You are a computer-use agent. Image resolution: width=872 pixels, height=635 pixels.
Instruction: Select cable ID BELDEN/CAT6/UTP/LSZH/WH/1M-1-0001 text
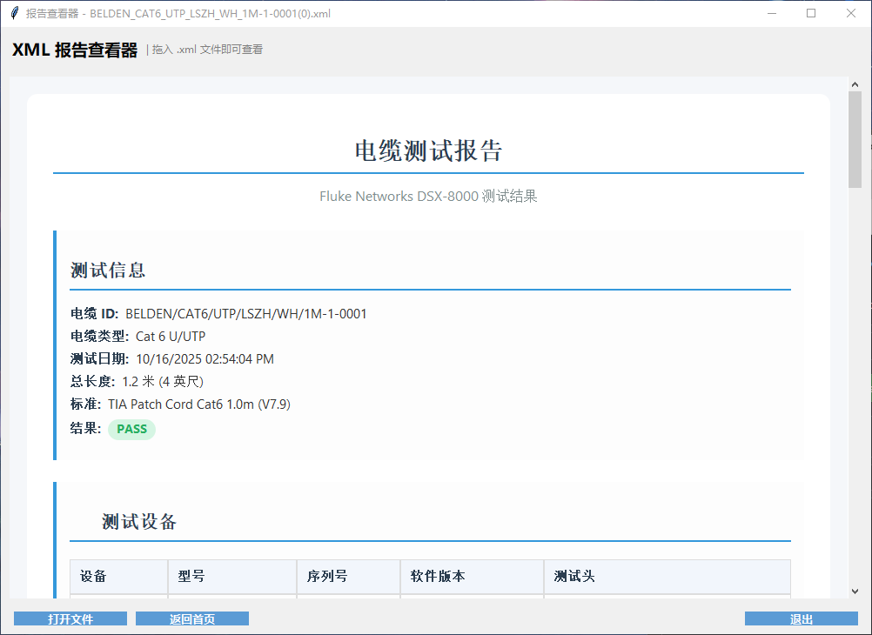pyautogui.click(x=245, y=314)
